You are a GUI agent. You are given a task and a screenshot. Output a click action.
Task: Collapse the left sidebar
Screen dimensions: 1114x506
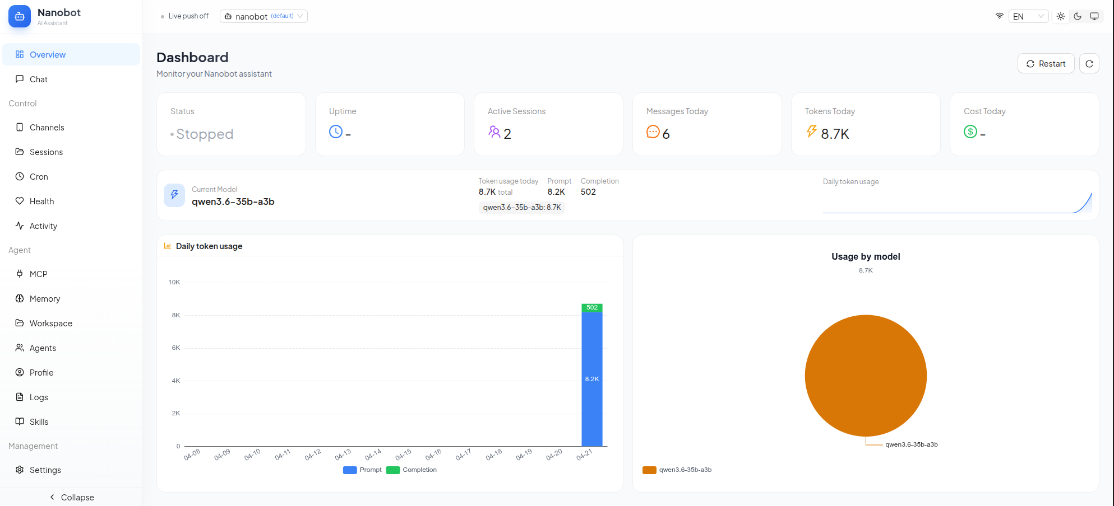[x=71, y=497]
